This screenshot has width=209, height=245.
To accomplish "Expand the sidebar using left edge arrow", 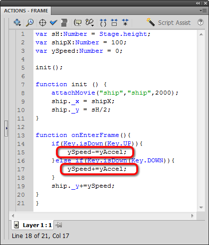I will pyautogui.click(x=6, y=128).
